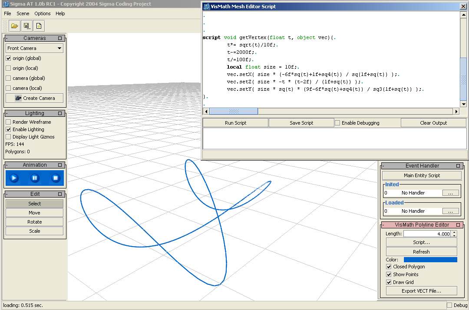469x310 pixels.
Task: Maximize the Event Handler panel via square
Action: tap(458, 166)
